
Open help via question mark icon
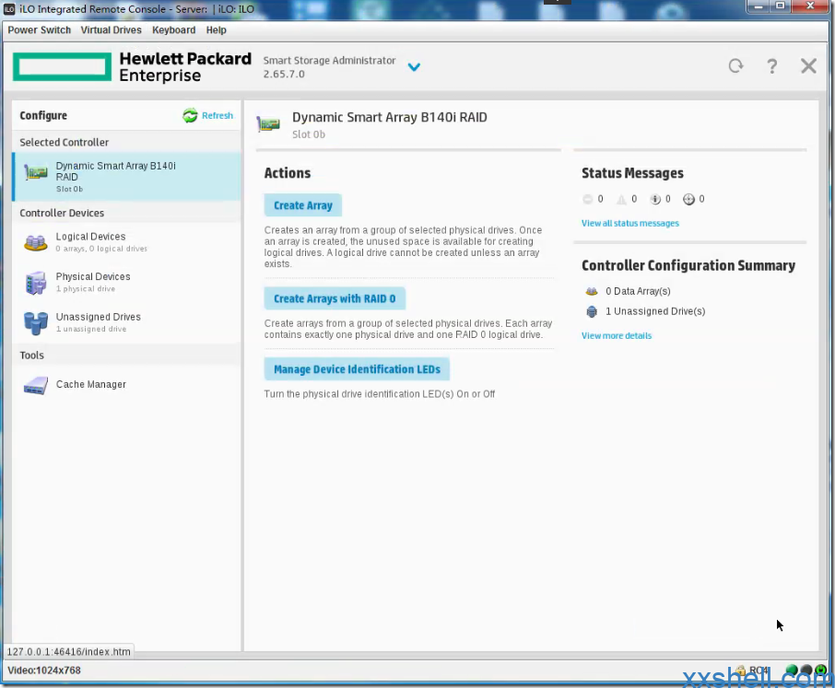(x=772, y=66)
